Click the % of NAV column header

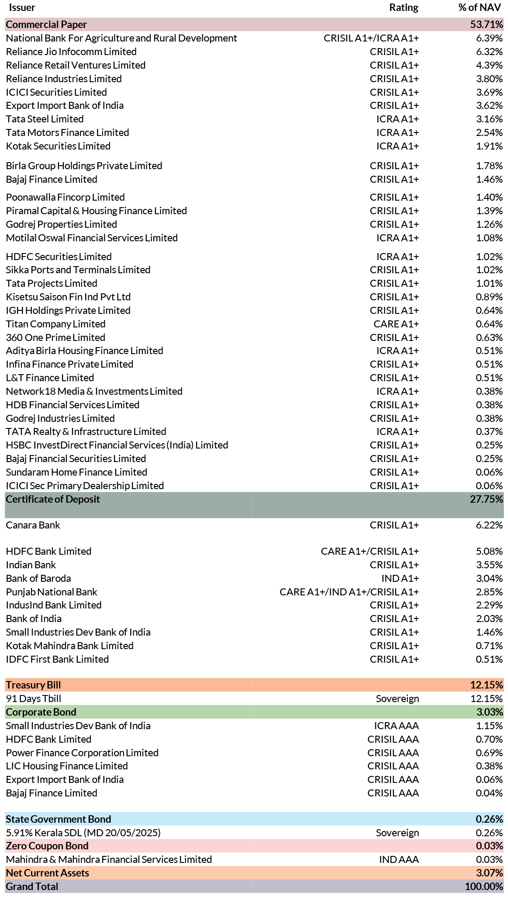[x=480, y=8]
